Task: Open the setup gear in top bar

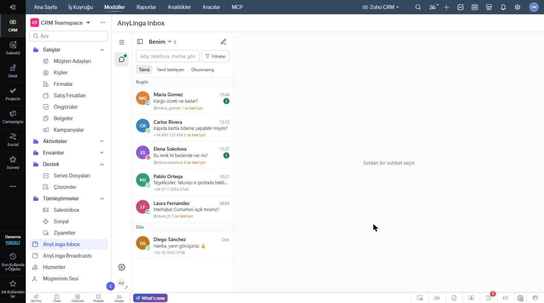Action: coord(518,7)
